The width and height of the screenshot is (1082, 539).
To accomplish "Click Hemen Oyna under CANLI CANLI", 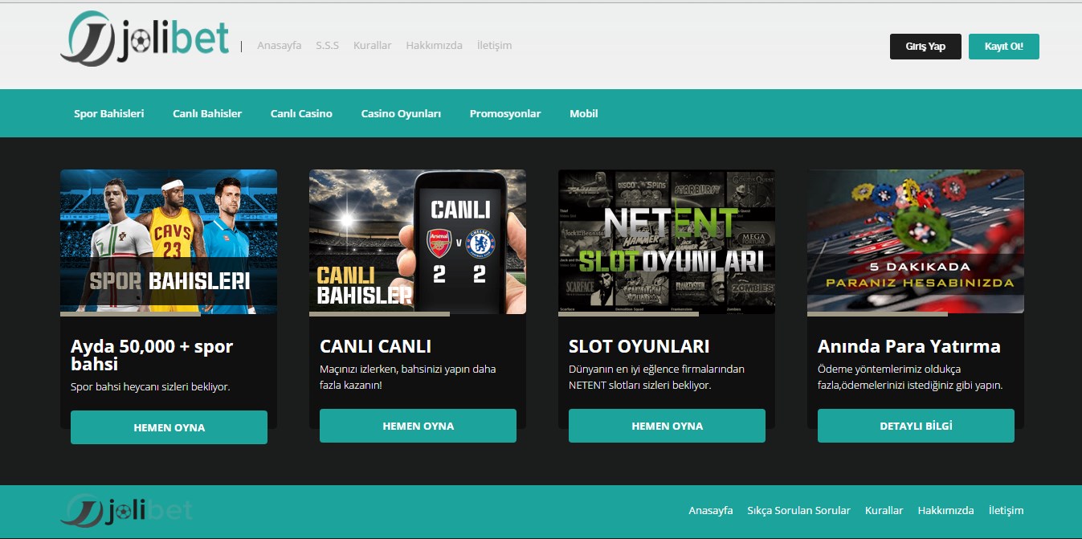I will (x=418, y=426).
